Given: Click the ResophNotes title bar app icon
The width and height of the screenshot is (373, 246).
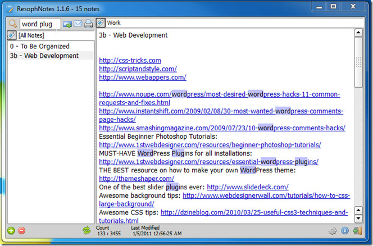Looking at the screenshot, I should pyautogui.click(x=10, y=9).
